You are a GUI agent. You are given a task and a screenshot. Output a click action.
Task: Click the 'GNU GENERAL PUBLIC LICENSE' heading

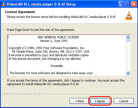point(58,37)
